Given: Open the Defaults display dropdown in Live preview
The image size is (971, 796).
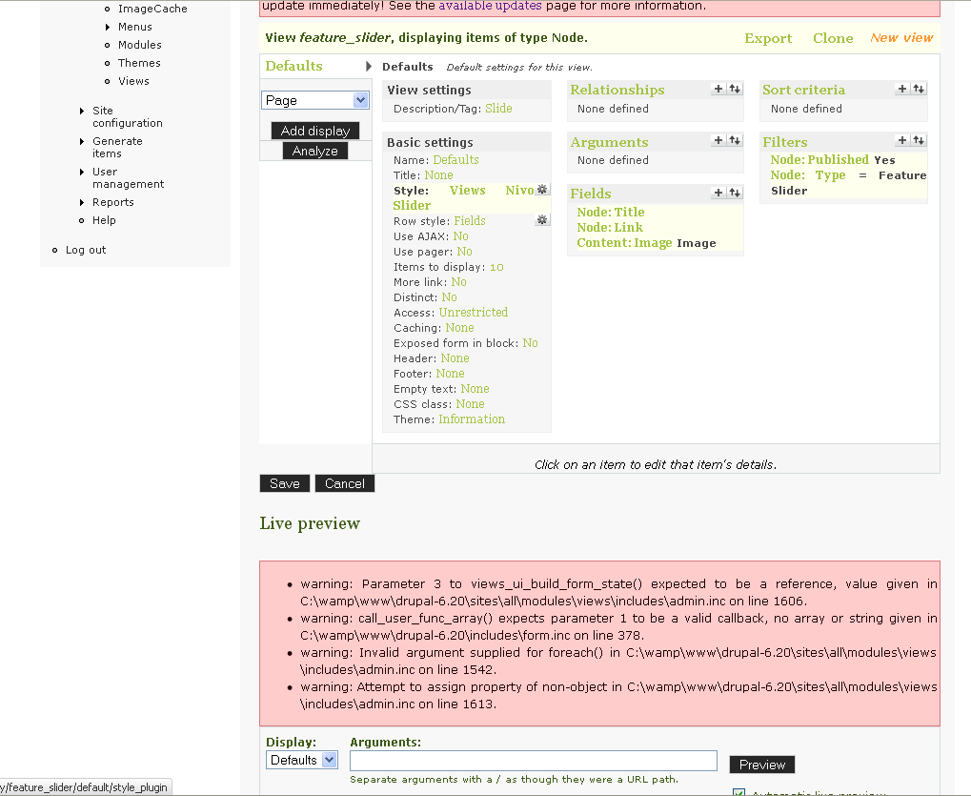Looking at the screenshot, I should pos(301,759).
